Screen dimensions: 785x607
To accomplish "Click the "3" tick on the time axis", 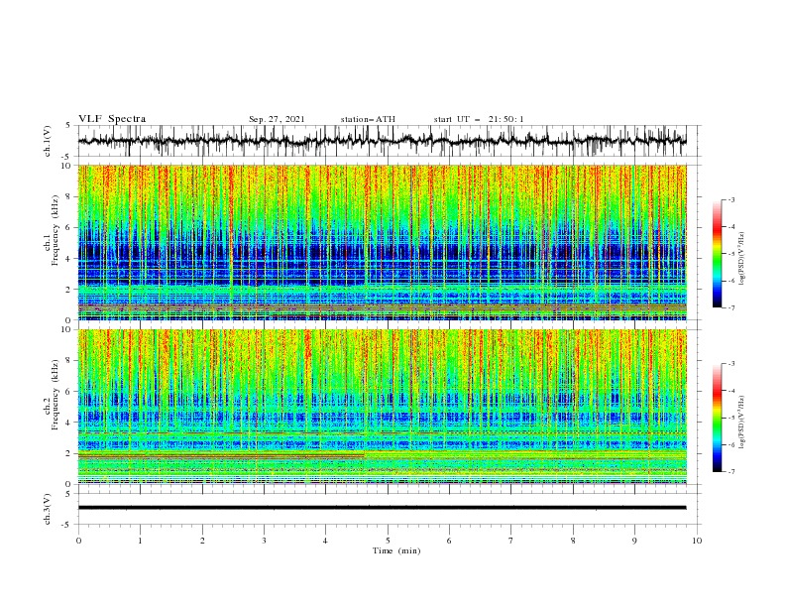I will [x=264, y=541].
